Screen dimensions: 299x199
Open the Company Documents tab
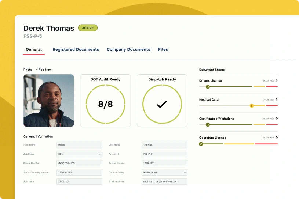128,49
